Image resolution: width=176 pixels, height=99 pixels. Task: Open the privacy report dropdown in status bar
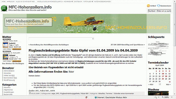159,97
